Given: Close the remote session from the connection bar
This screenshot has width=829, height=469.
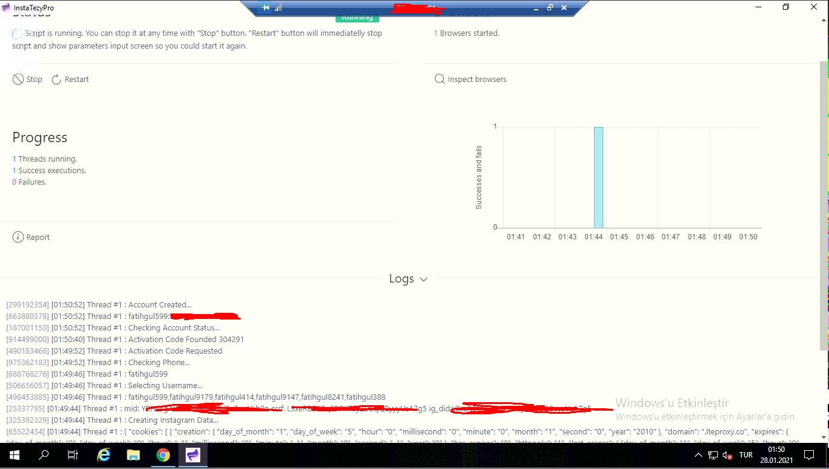Looking at the screenshot, I should pyautogui.click(x=564, y=8).
